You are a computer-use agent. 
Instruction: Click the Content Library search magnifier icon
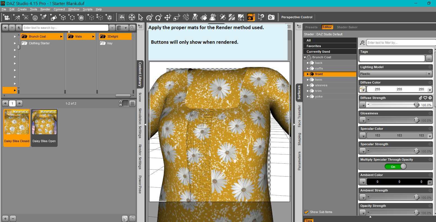pos(132,28)
